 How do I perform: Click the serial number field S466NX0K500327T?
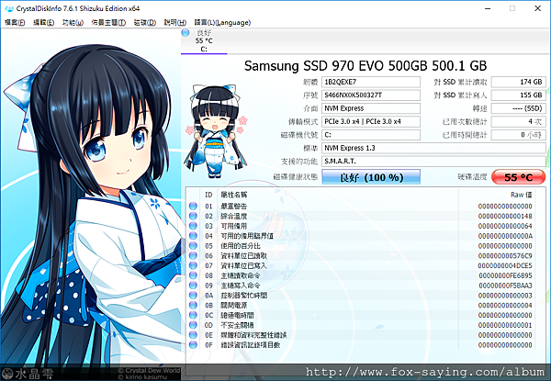click(371, 95)
